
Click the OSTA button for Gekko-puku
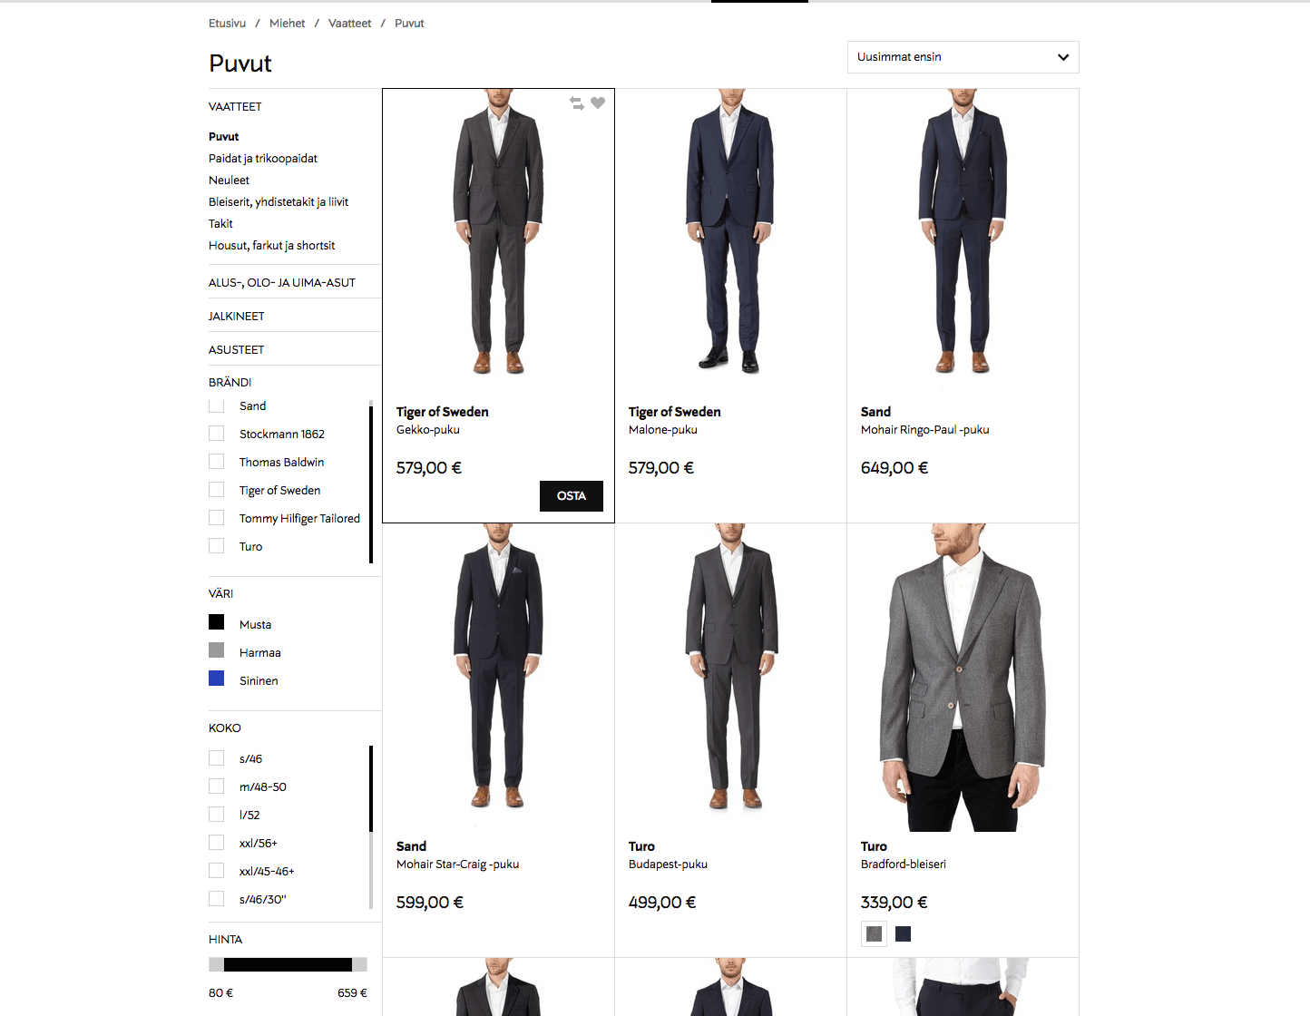coord(572,496)
